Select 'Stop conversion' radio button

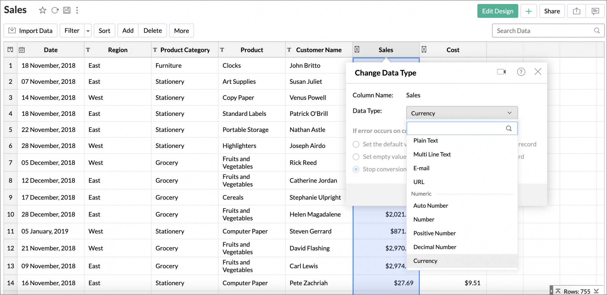coord(356,169)
